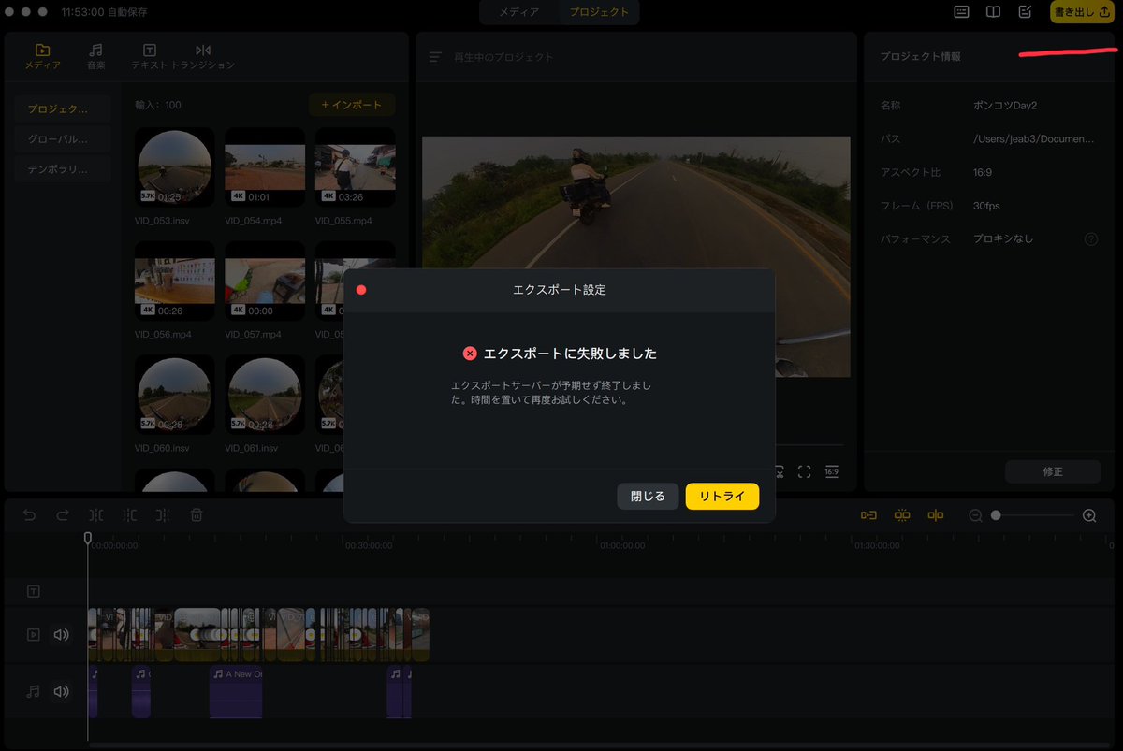Click the 閉じる close button in dialog

click(x=648, y=497)
